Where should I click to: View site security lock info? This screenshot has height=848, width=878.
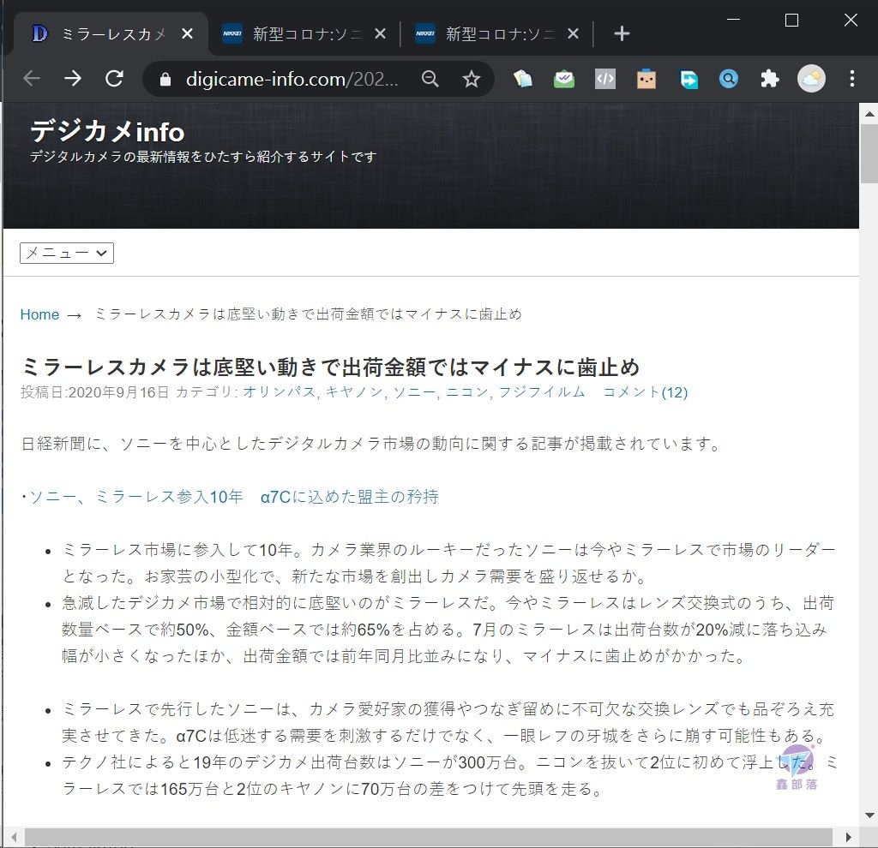point(165,80)
